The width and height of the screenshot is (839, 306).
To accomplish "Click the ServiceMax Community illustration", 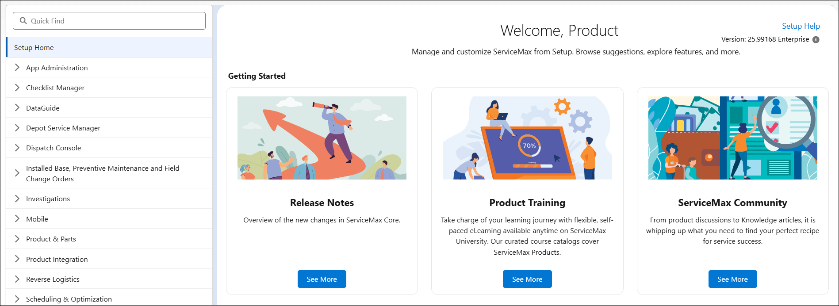I will tap(732, 138).
